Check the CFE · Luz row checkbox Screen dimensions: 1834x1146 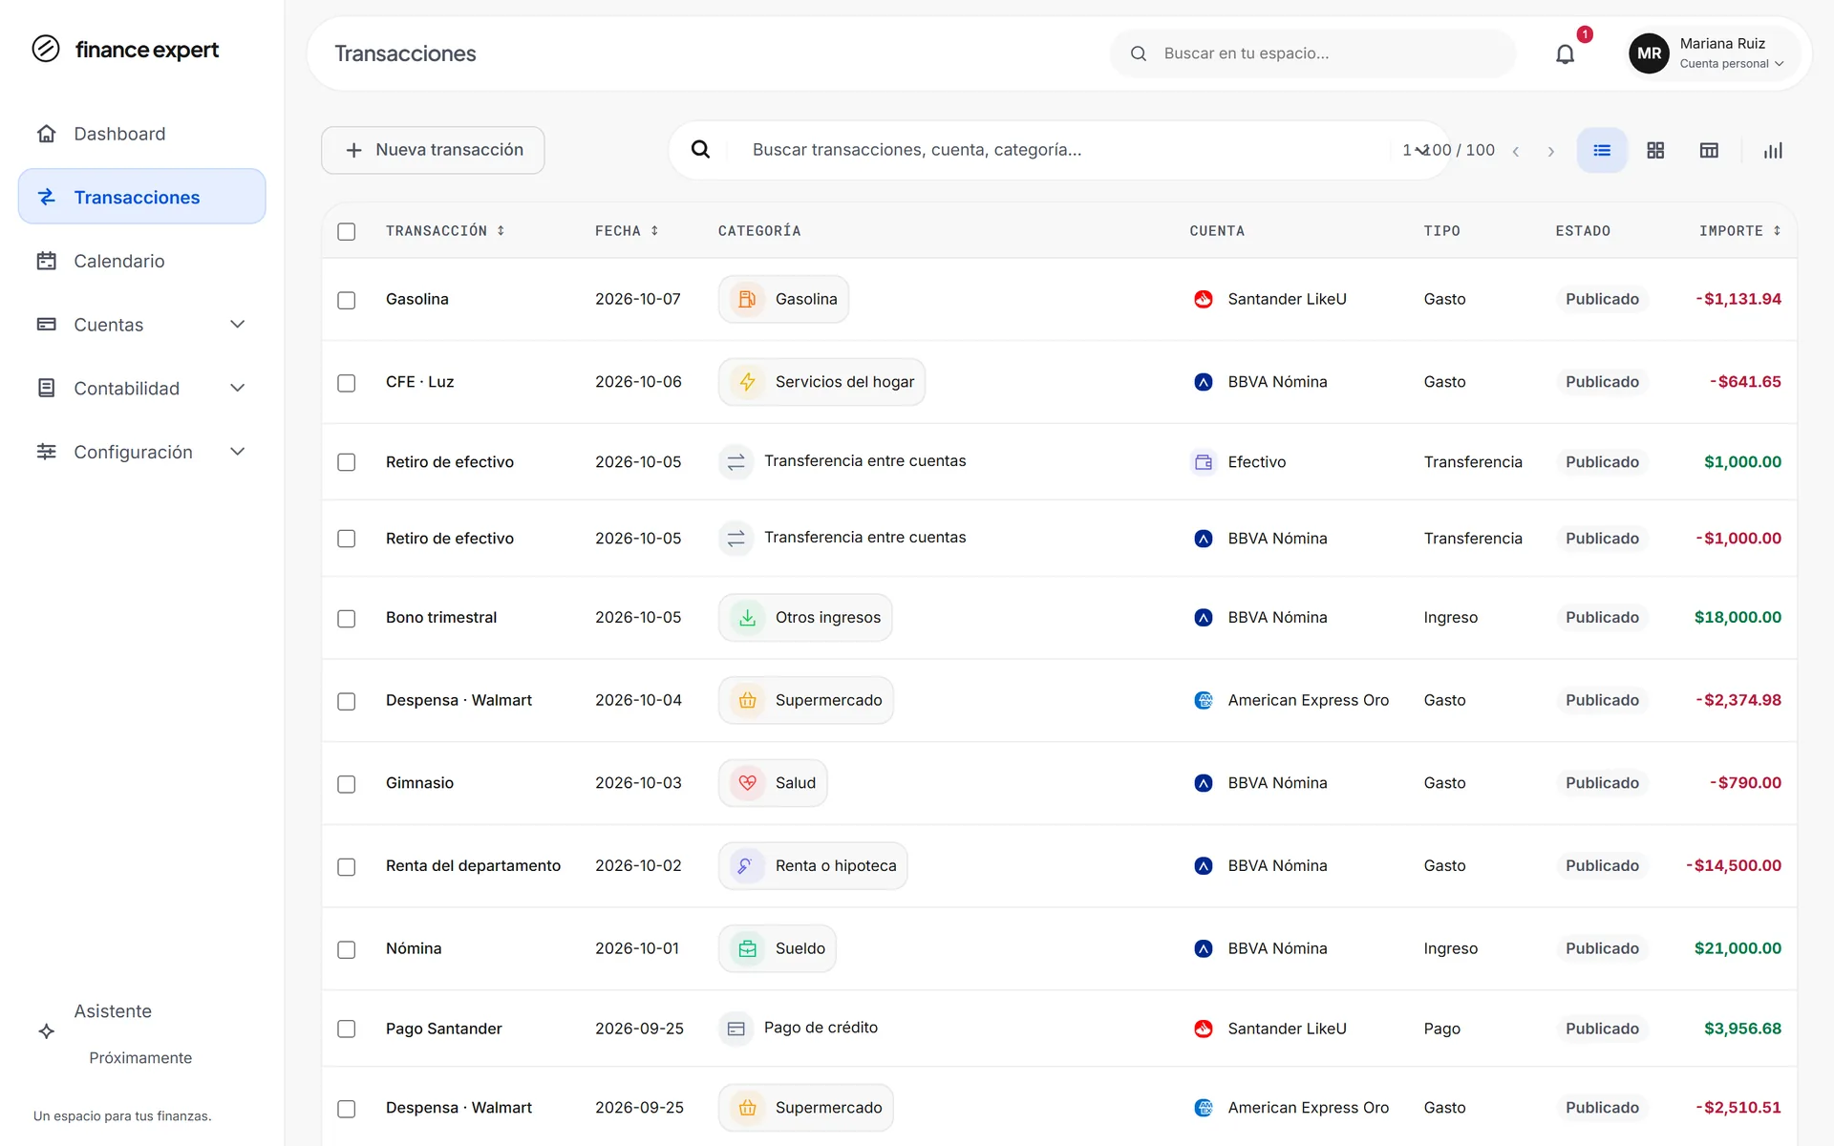pos(347,383)
